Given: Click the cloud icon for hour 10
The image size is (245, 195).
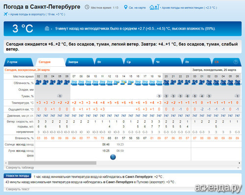Looking at the screenshot, I should point(95,83).
